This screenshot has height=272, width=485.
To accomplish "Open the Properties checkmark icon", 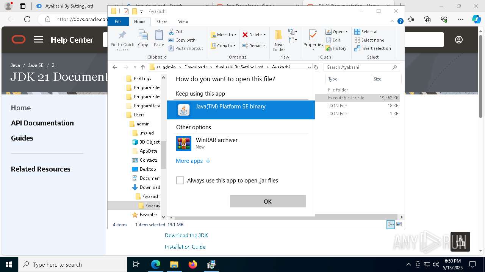I will pos(313,35).
